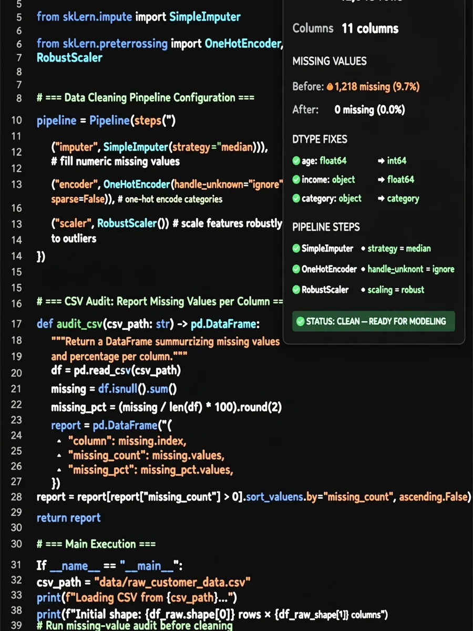Click the 'Run missing-value audit before cleaning' comment

(135, 625)
